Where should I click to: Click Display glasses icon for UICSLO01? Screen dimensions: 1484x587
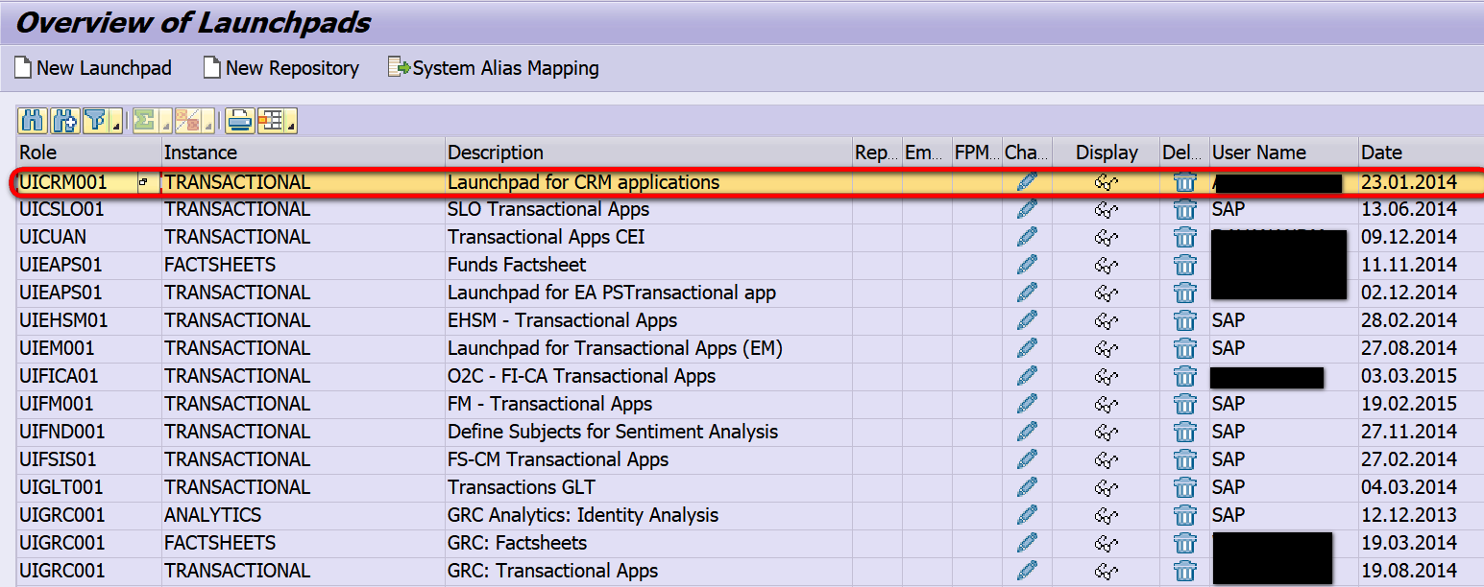tap(1107, 209)
